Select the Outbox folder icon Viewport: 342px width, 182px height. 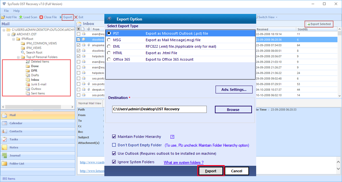(x=28, y=89)
